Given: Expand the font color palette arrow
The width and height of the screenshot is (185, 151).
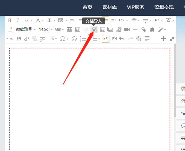Looking at the screenshot, I should pos(43,20).
